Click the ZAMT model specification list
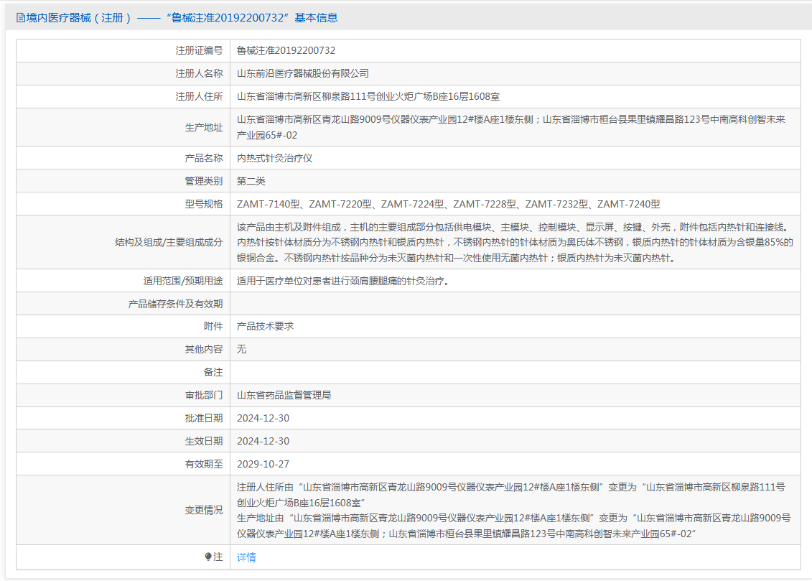Screen dimensions: 812x581 pos(448,204)
